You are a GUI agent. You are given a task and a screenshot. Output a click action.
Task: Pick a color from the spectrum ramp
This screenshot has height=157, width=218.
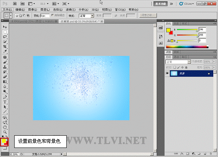[x=187, y=47]
